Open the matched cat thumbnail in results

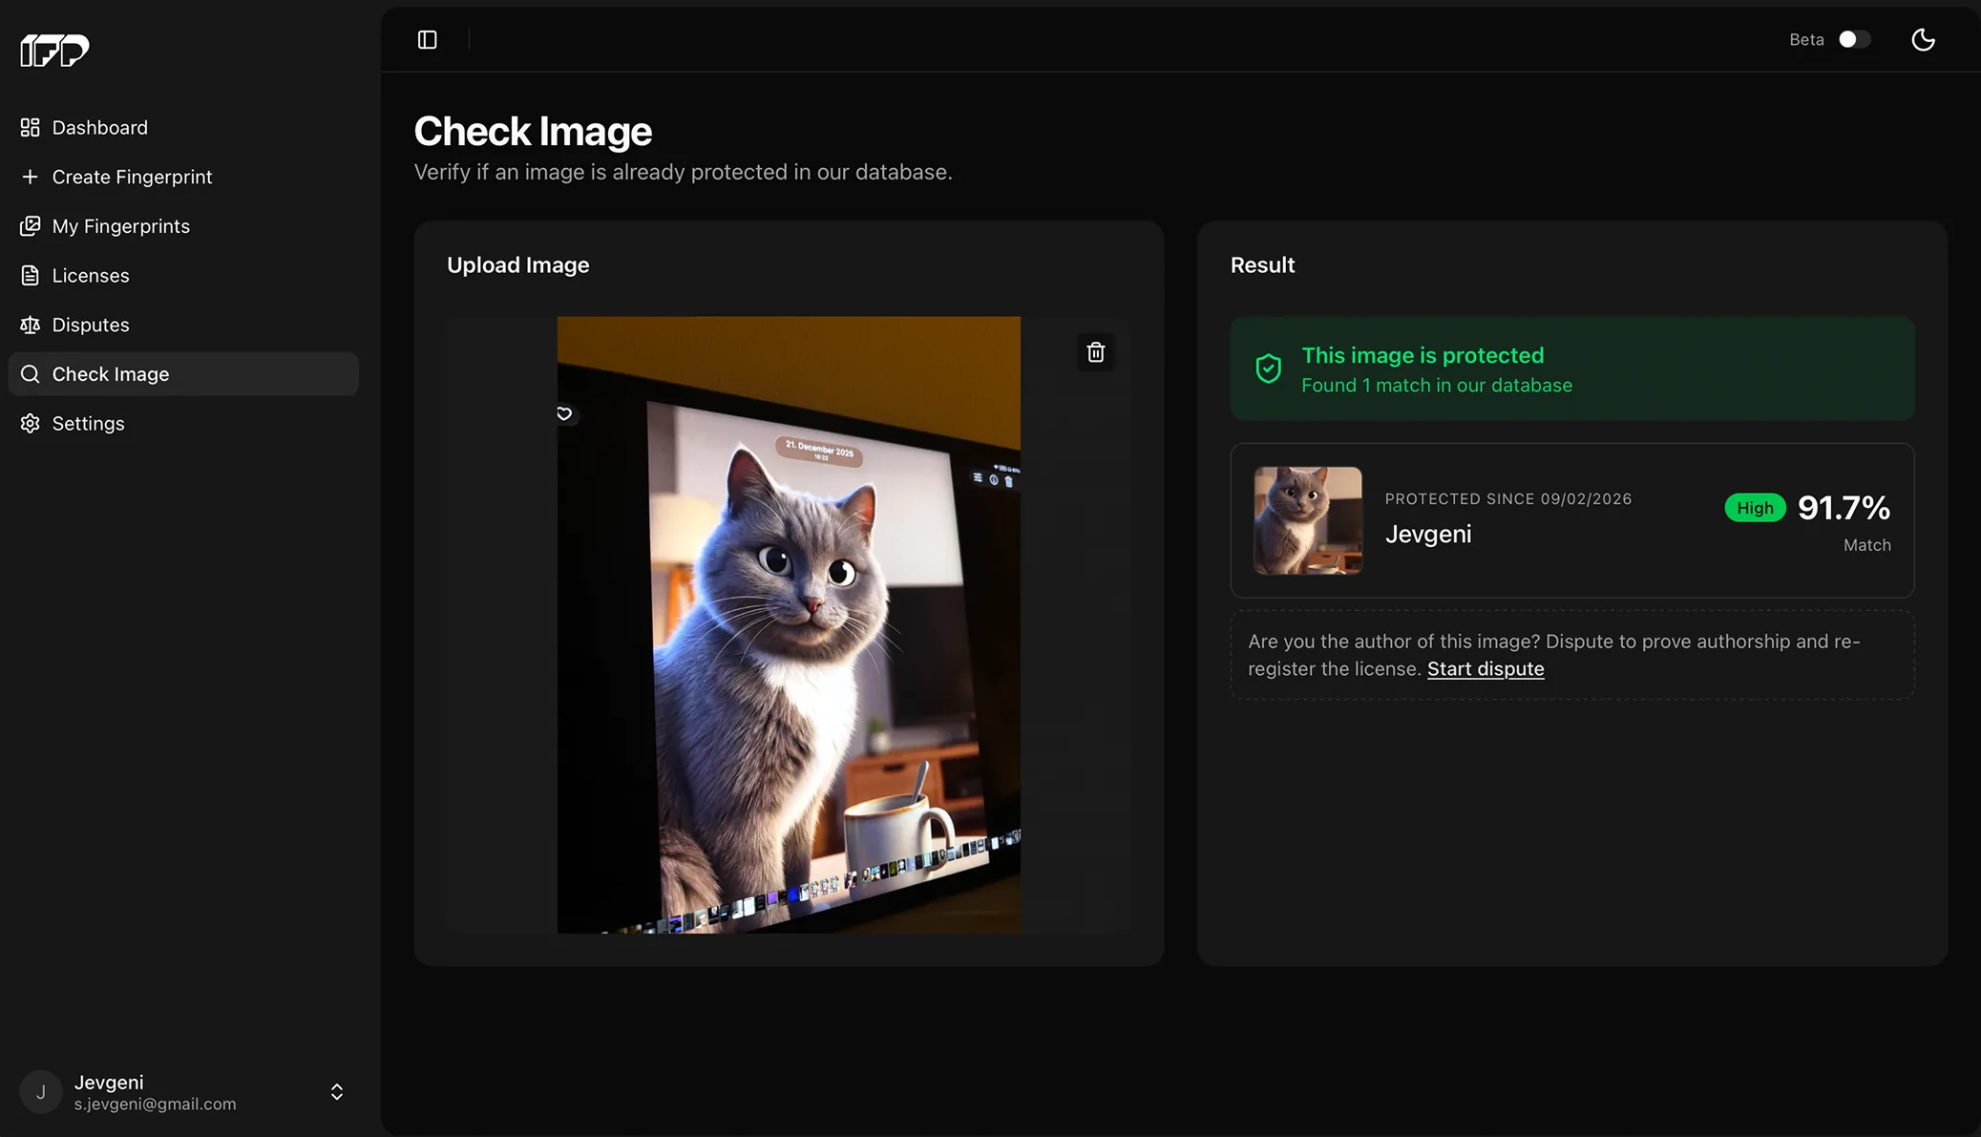click(1308, 520)
